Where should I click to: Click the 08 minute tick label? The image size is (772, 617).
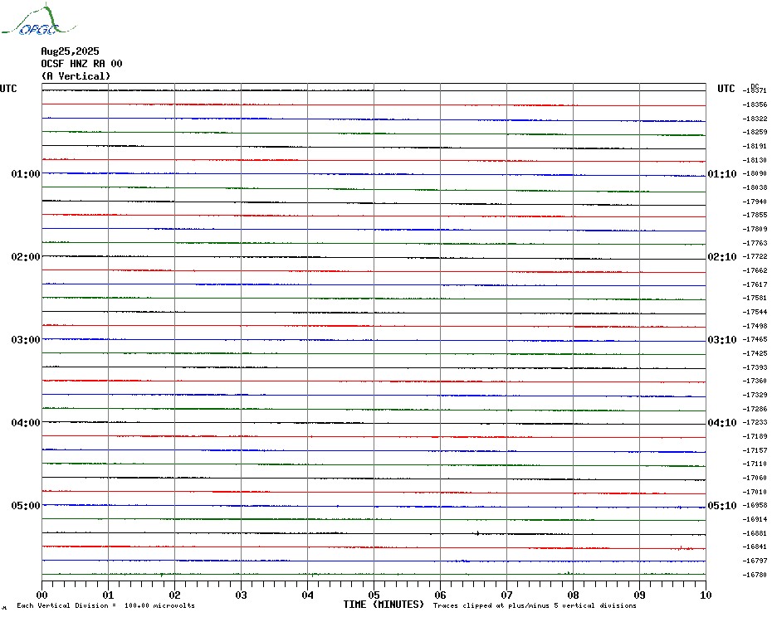(x=573, y=595)
